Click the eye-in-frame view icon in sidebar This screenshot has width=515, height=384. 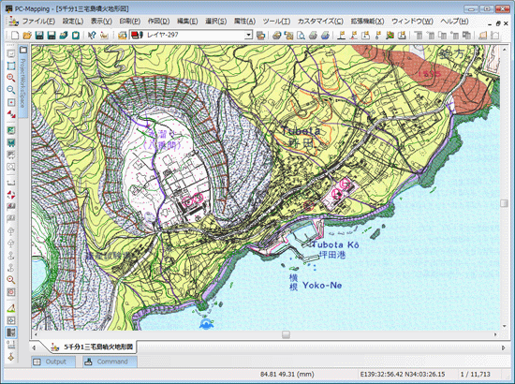pyautogui.click(x=11, y=320)
